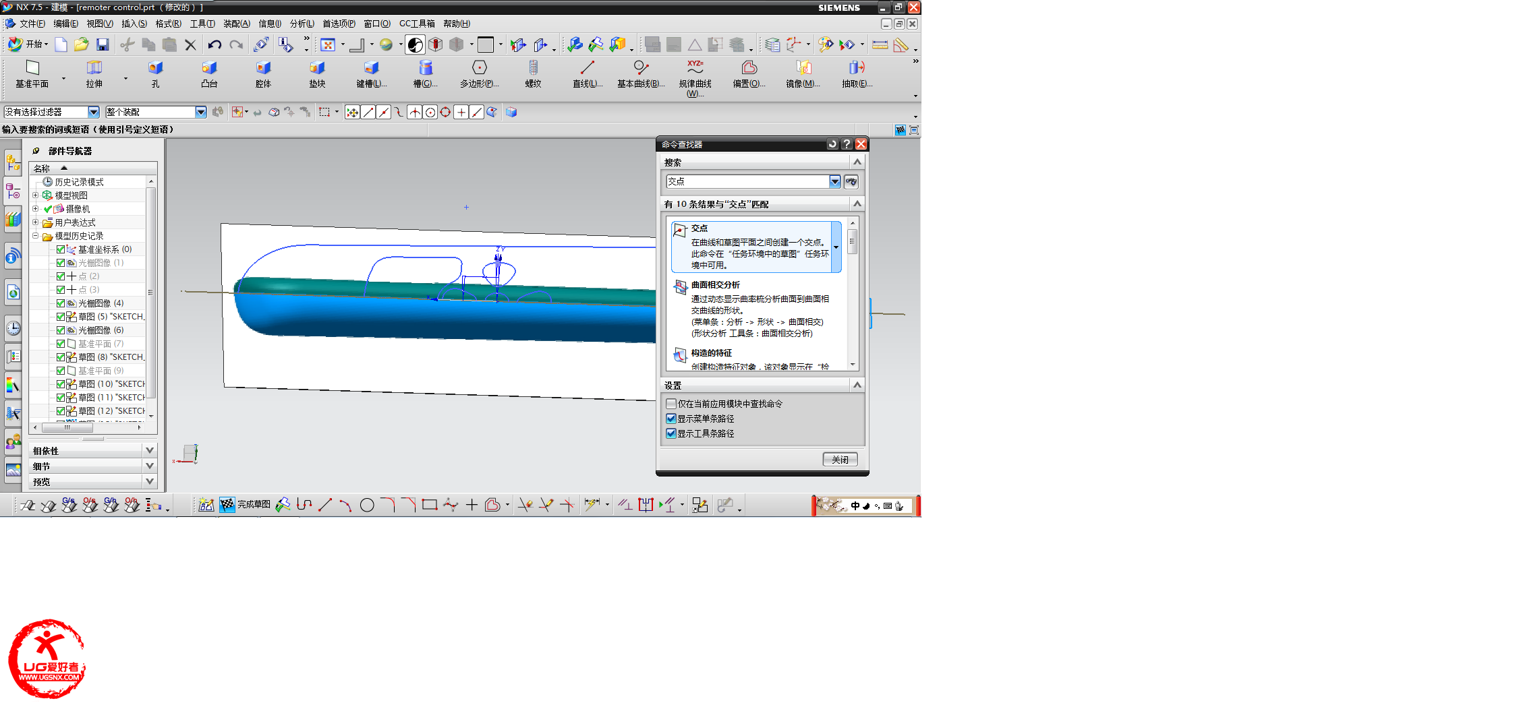Select the sketch Rectangle tool in bottom toolbar
Viewport: 1538px width, 705px height.
pos(430,505)
